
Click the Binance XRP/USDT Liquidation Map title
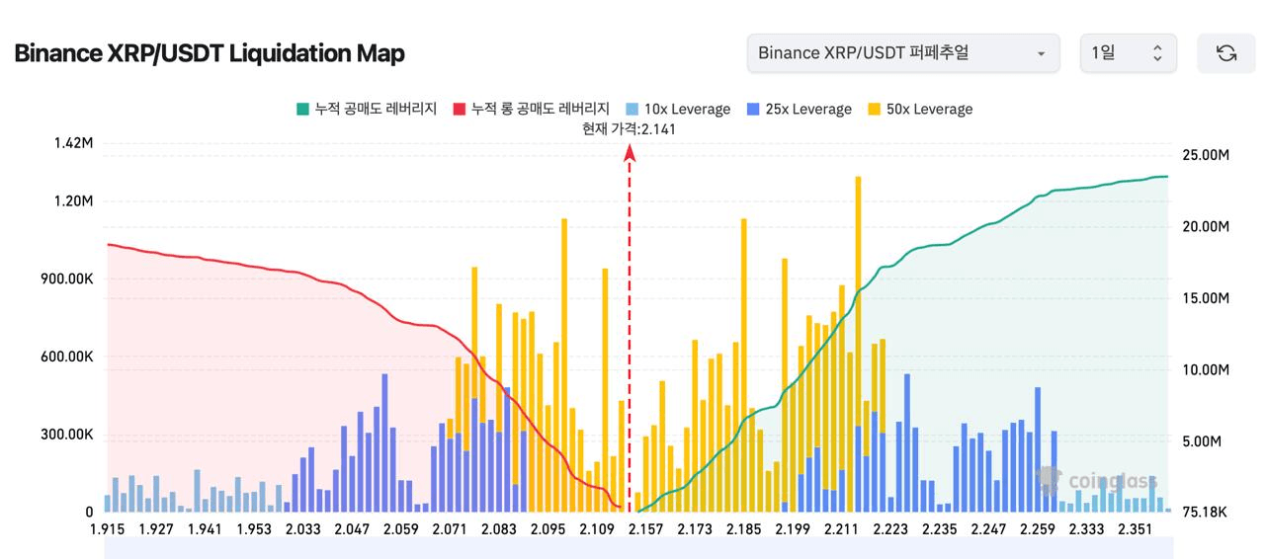point(210,53)
